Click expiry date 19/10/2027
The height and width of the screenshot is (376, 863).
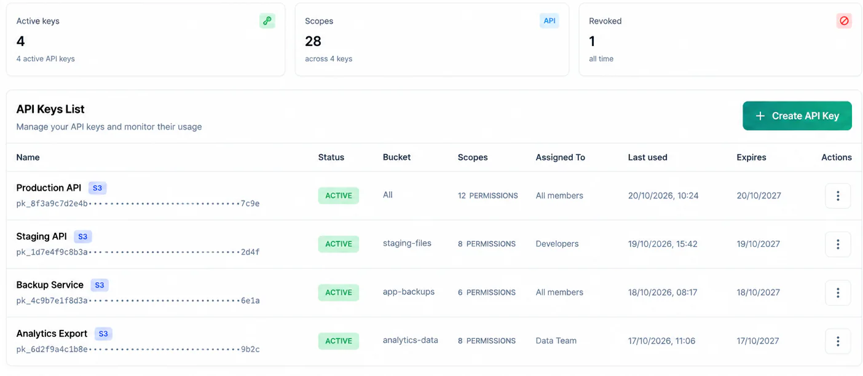[758, 244]
